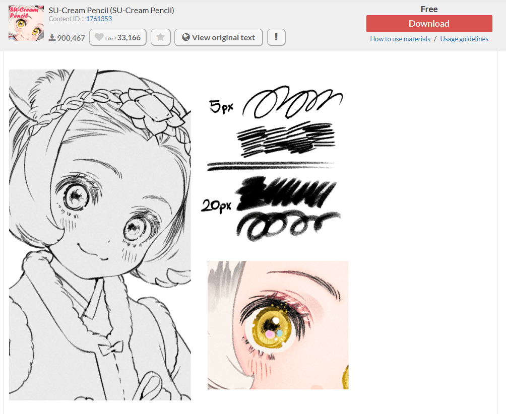Open the How to use materials link
This screenshot has height=414, width=506.
[x=400, y=39]
